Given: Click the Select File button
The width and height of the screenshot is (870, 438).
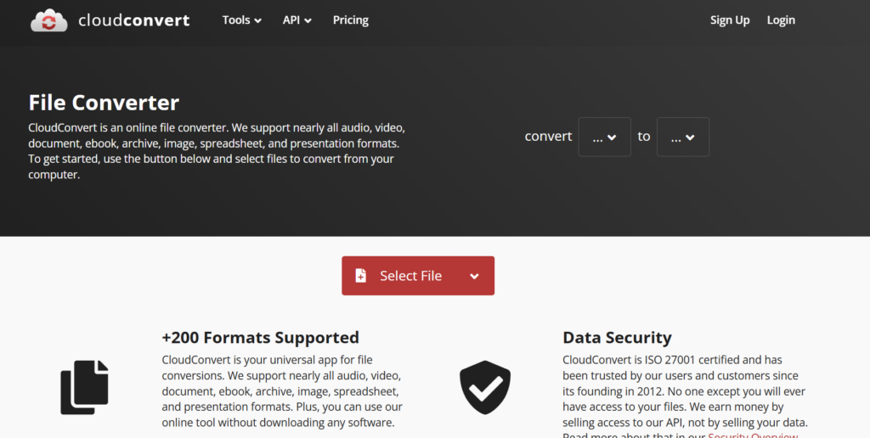Looking at the screenshot, I should pyautogui.click(x=418, y=276).
